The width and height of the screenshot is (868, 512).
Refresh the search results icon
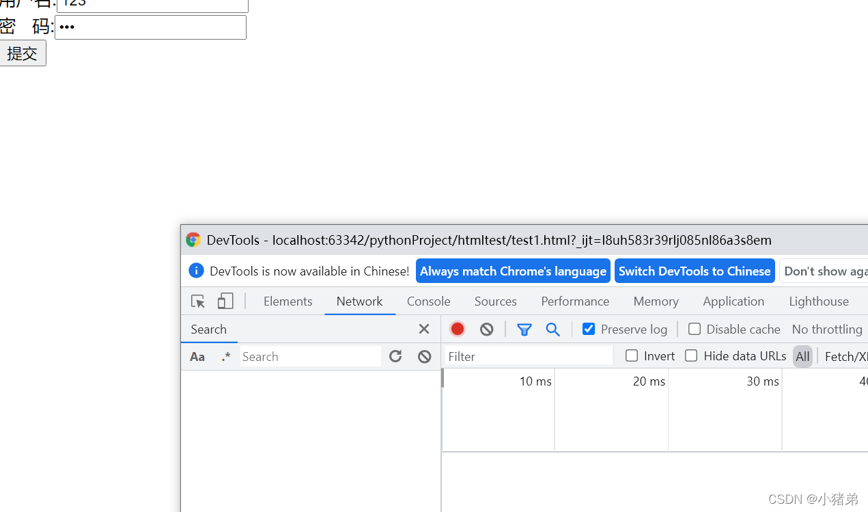[395, 356]
